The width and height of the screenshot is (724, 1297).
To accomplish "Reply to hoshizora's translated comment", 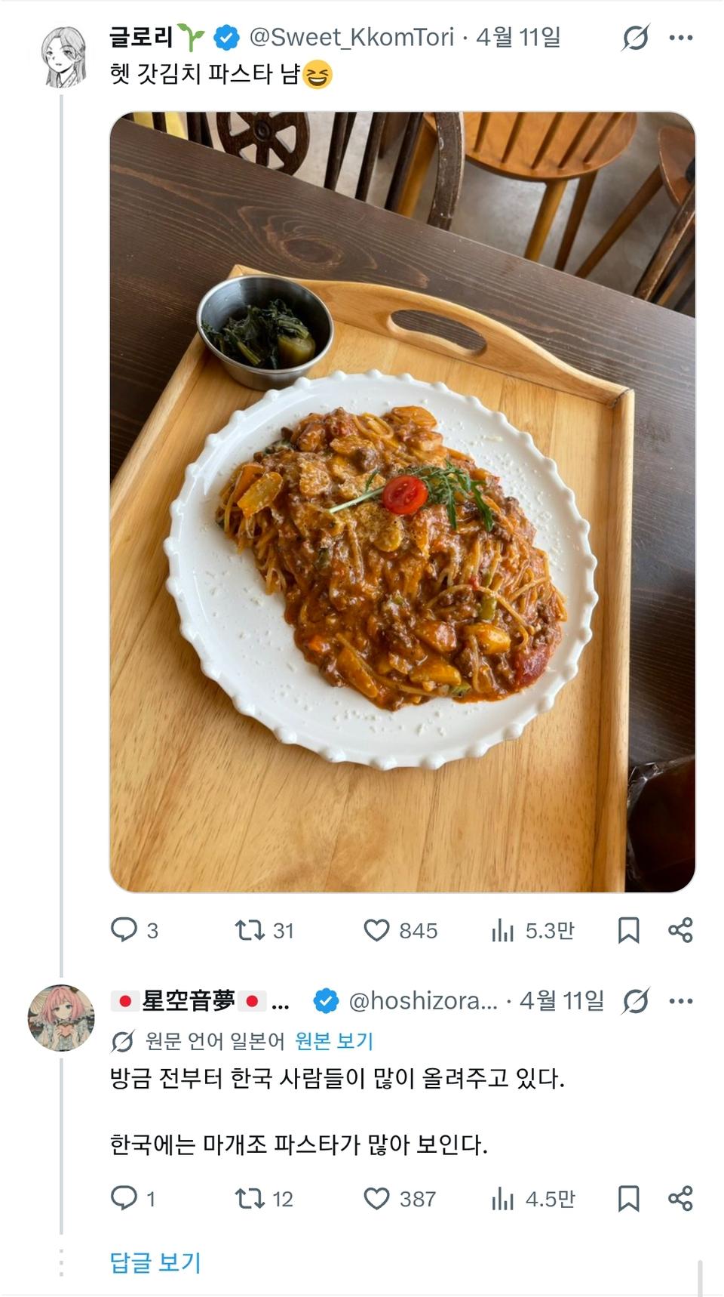I will click(x=124, y=1198).
